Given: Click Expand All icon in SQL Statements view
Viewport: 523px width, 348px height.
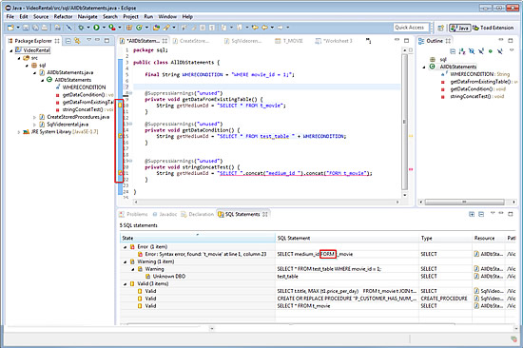Looking at the screenshot, I should coord(472,214).
